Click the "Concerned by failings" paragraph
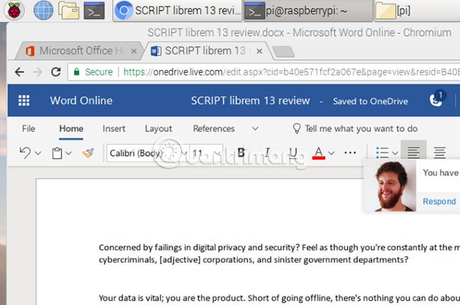The width and height of the screenshot is (460, 305). point(280,253)
